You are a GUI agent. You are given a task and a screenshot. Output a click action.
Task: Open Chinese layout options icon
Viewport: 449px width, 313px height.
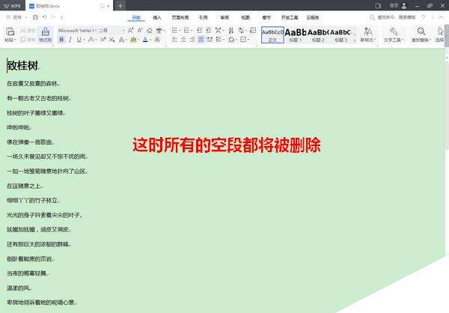[x=219, y=30]
